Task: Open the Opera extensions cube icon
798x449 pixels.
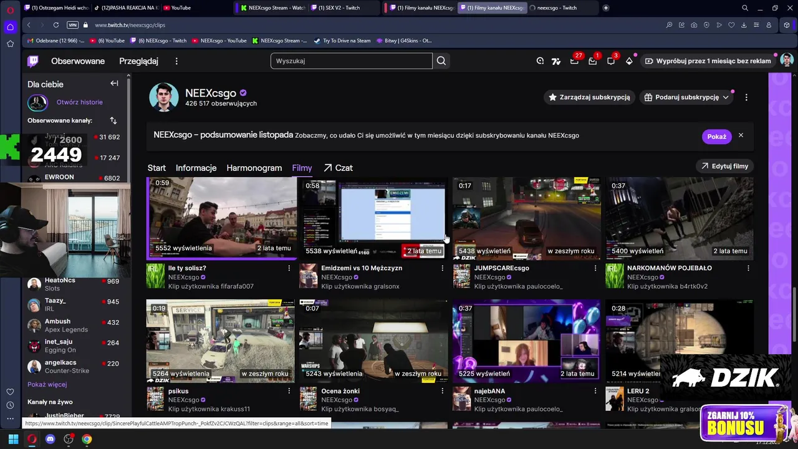Action: pyautogui.click(x=787, y=25)
